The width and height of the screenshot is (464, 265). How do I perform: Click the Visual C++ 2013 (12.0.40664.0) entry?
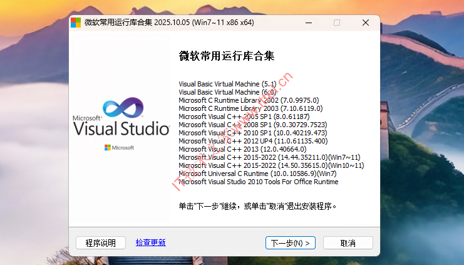point(242,149)
